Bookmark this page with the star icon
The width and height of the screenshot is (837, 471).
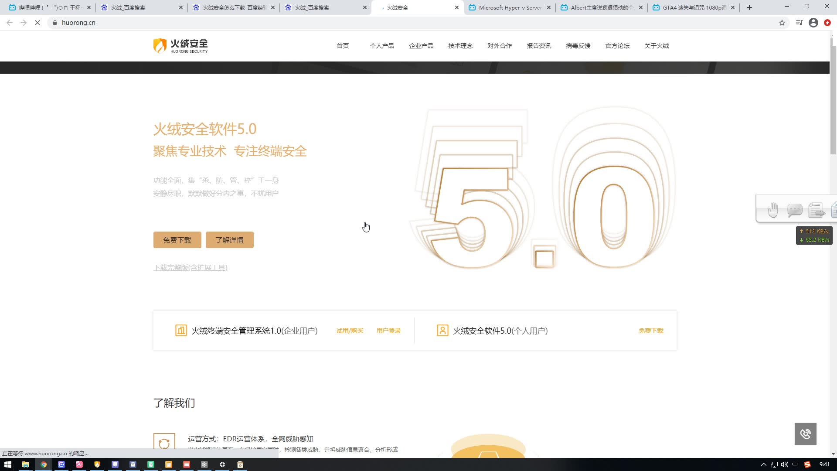click(x=782, y=23)
